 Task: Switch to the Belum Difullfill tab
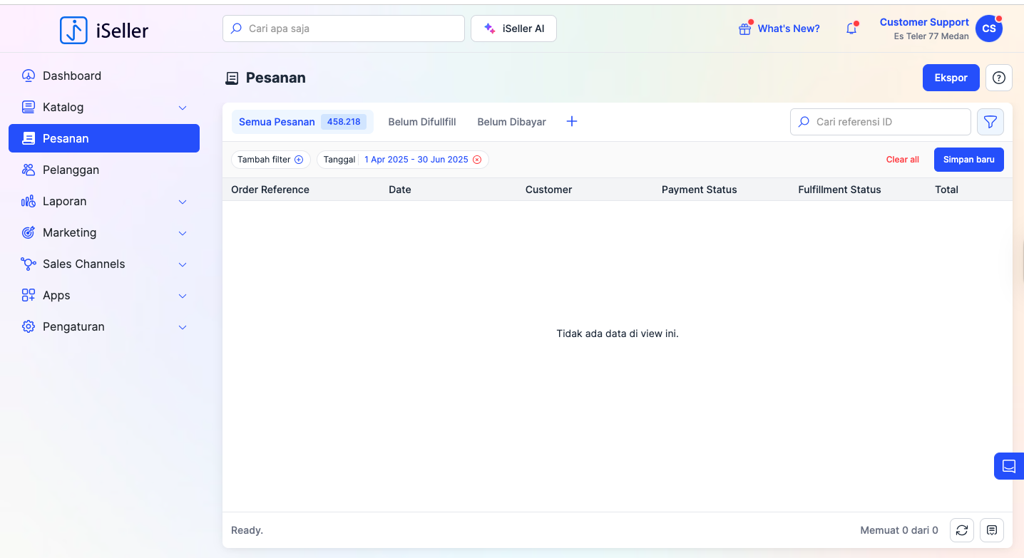tap(421, 122)
